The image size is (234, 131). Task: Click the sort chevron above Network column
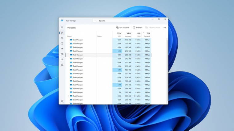tap(143, 31)
